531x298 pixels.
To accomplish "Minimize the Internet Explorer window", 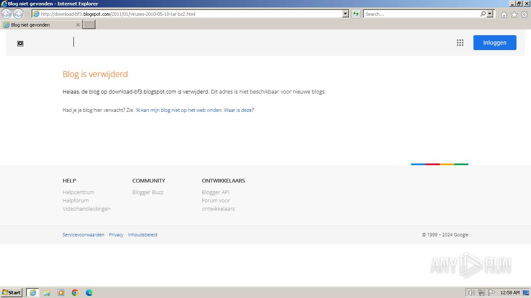I will 512,4.
